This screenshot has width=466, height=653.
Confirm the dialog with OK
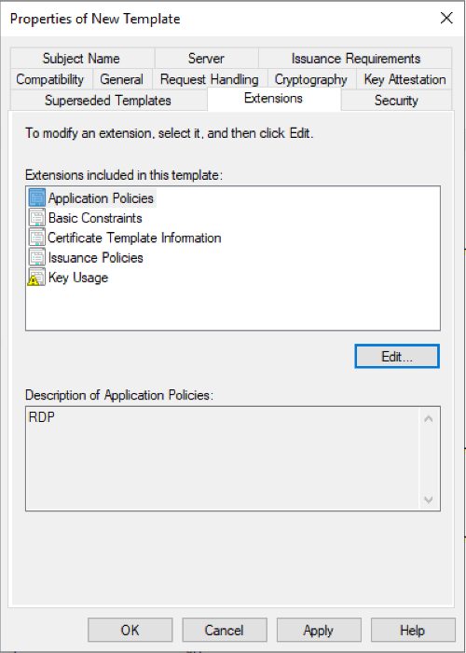pos(130,630)
